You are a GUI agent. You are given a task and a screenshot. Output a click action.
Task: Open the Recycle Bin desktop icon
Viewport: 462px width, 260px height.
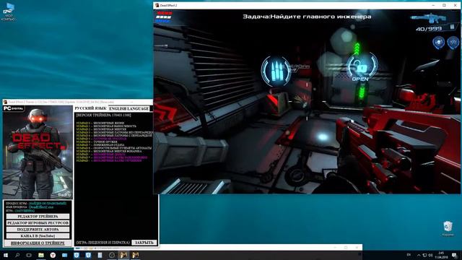(448, 229)
